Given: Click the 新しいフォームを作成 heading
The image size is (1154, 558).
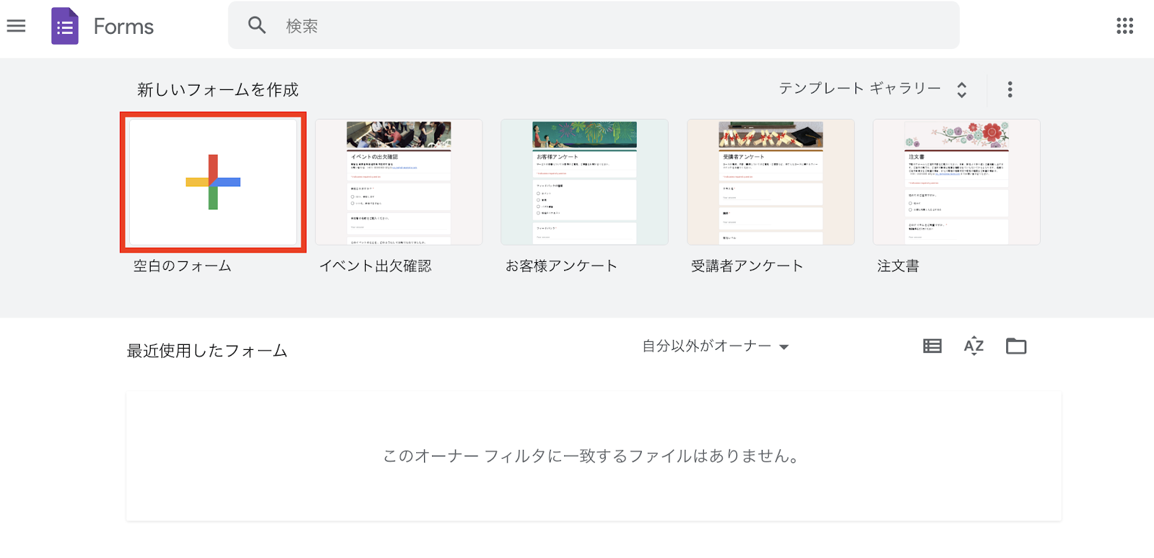Looking at the screenshot, I should point(218,89).
